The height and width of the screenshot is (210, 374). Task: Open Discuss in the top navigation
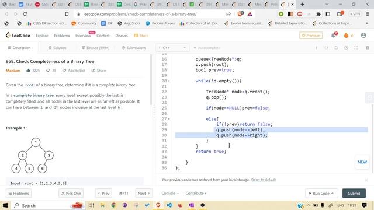click(x=122, y=36)
